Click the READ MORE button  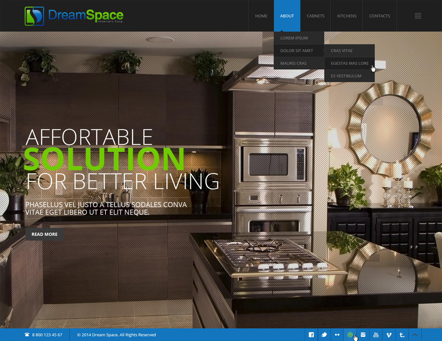pos(44,234)
